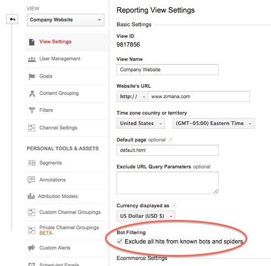Open the Eastern Time zone dropdown
The height and width of the screenshot is (266, 271).
click(214, 123)
